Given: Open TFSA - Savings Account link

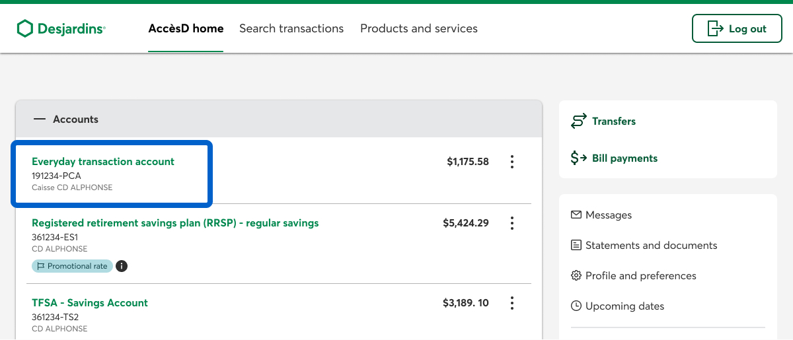Looking at the screenshot, I should pyautogui.click(x=90, y=303).
